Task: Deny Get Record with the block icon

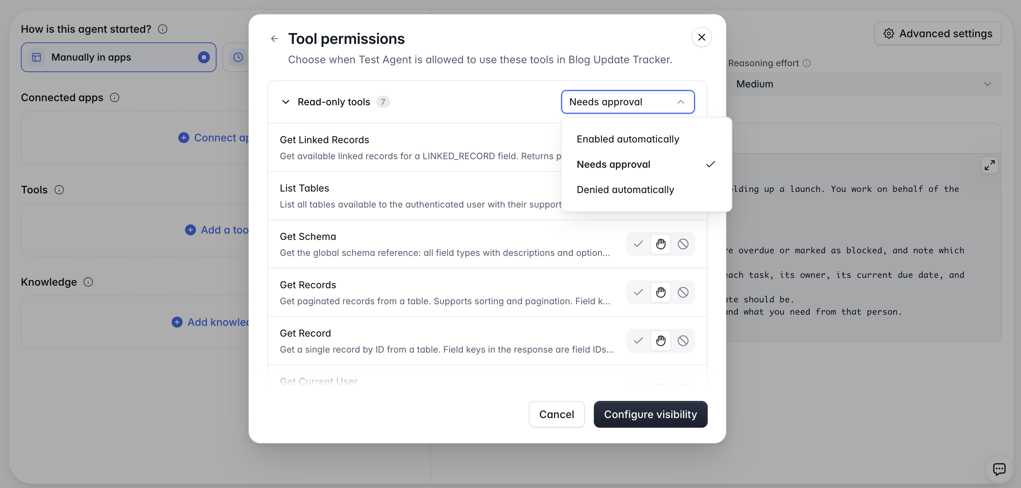Action: pos(683,341)
